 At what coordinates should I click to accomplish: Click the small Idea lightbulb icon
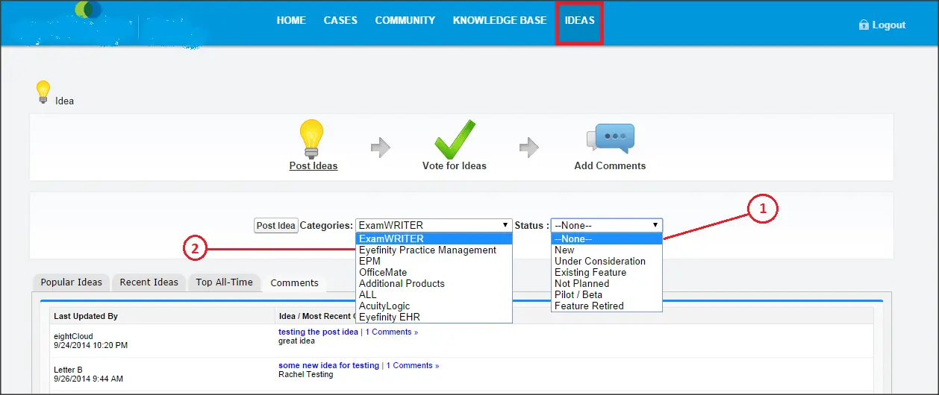pyautogui.click(x=43, y=92)
